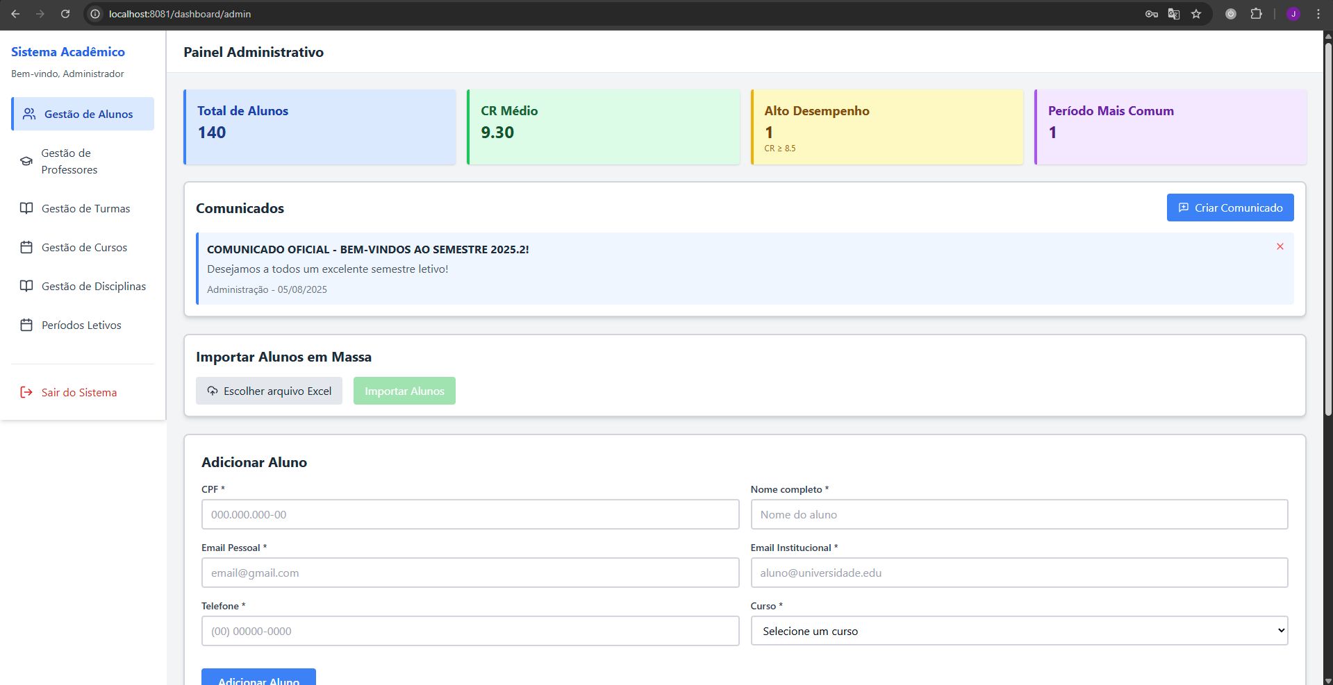
Task: Click the 'CR ≥ 8.5' label
Action: click(780, 148)
